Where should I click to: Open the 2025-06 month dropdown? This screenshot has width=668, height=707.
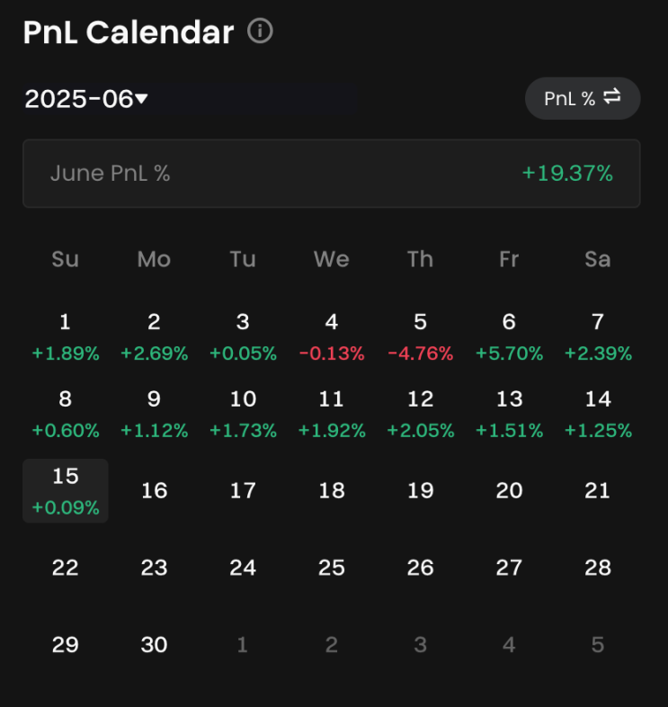coord(86,99)
